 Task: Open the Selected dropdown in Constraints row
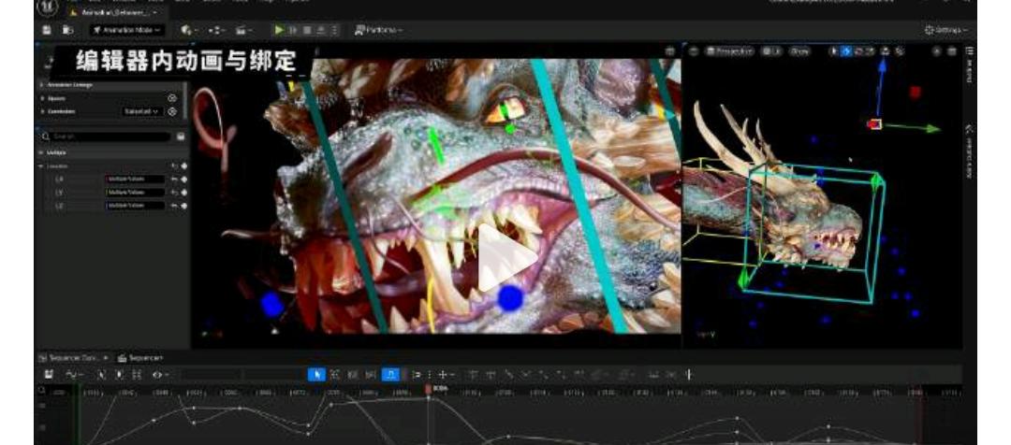click(x=140, y=111)
